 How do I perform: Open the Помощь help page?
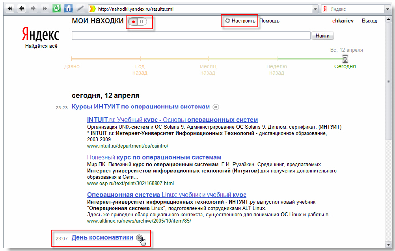click(269, 21)
